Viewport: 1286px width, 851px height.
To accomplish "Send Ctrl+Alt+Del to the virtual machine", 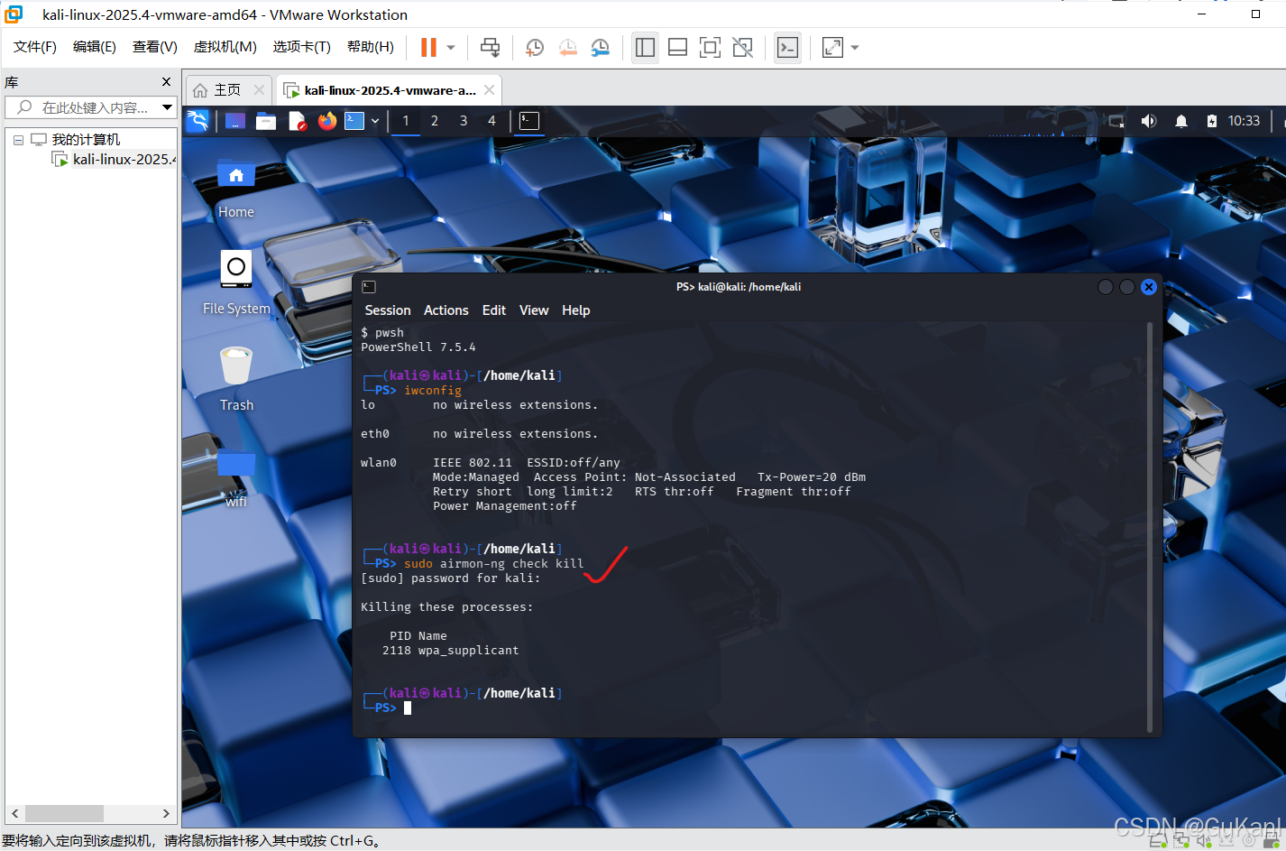I will click(x=490, y=47).
